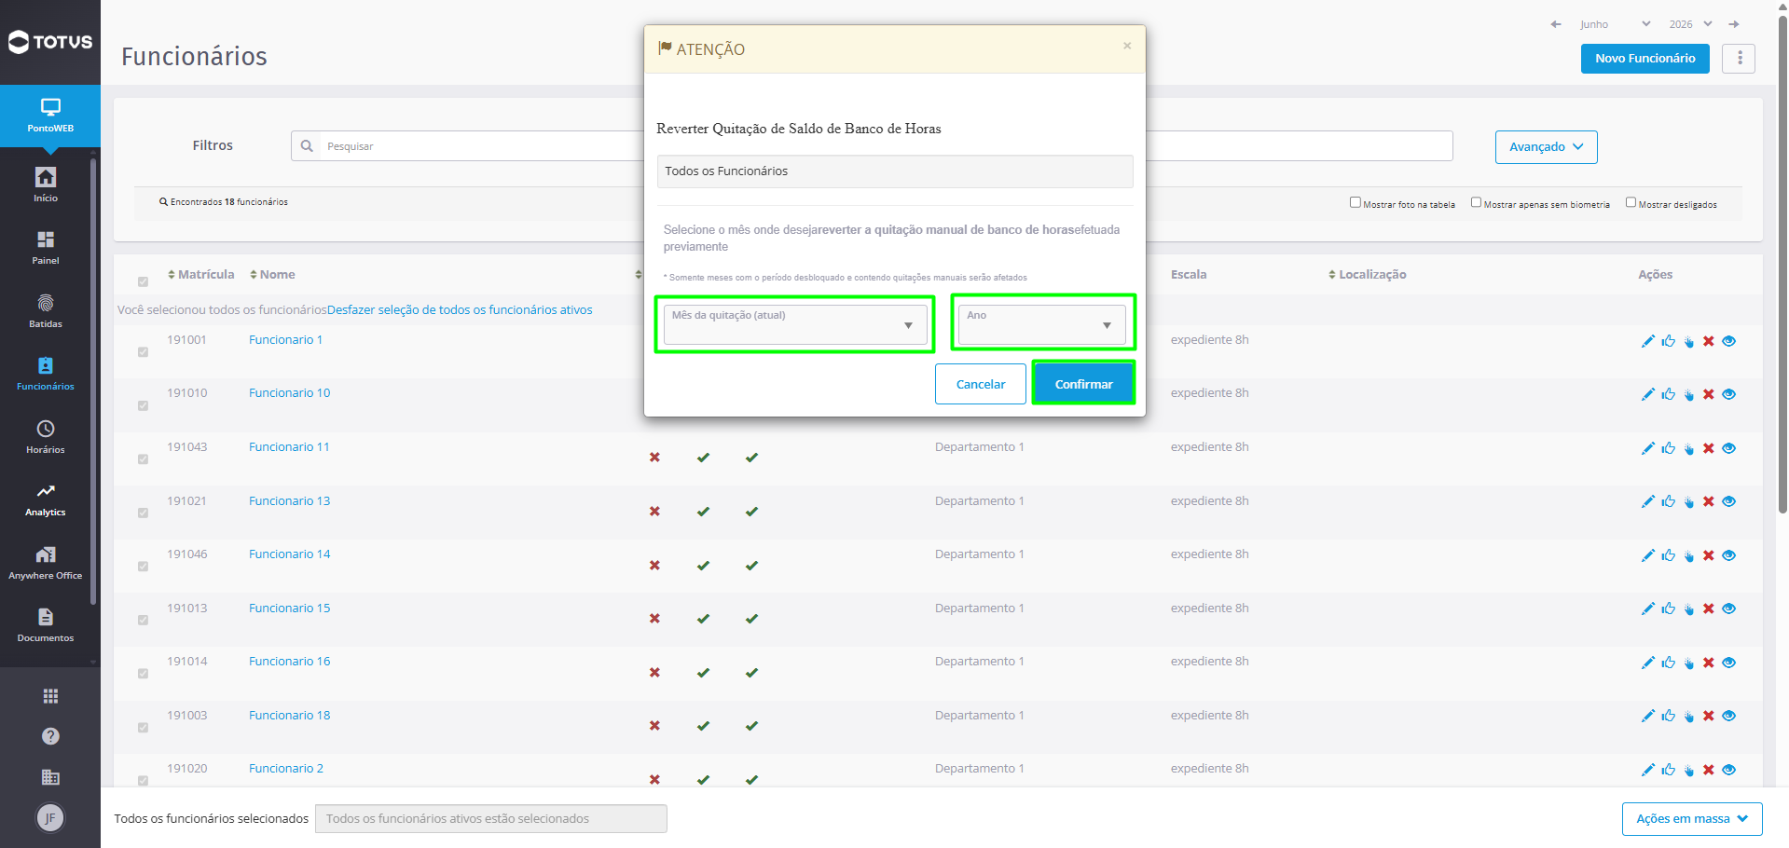Click the page vertical scrollbar
1789x848 pixels.
[x=1782, y=266]
